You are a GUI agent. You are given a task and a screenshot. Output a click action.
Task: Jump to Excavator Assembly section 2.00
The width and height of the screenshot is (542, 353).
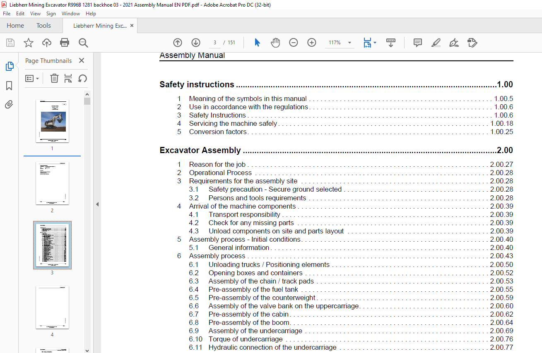pos(336,150)
